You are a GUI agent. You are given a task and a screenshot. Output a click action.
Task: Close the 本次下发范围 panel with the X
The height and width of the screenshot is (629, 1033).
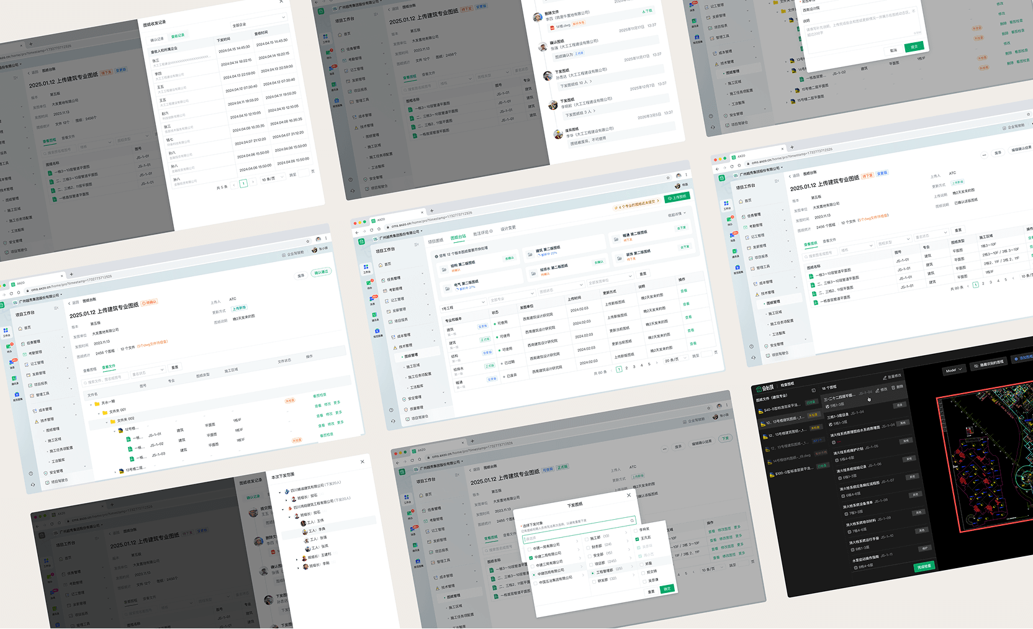(x=363, y=461)
